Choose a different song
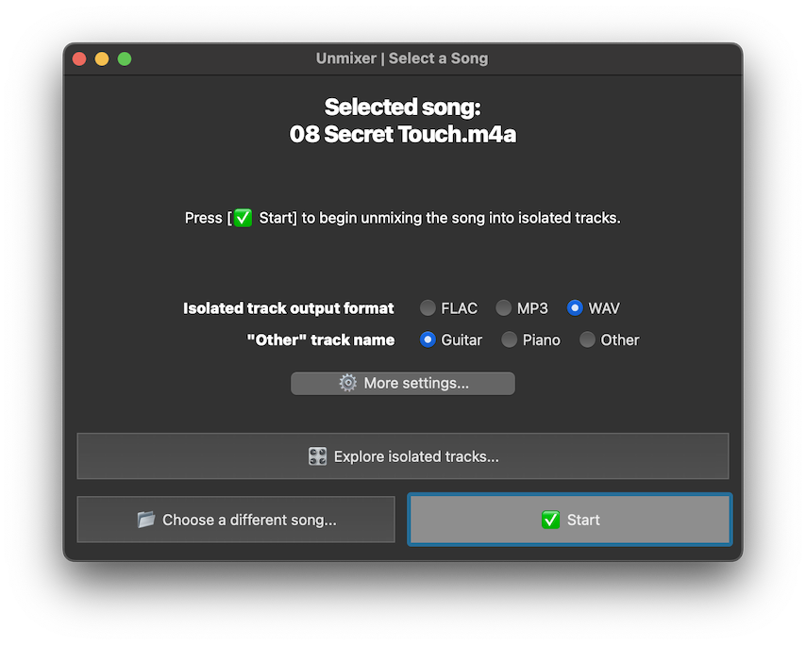 [235, 520]
